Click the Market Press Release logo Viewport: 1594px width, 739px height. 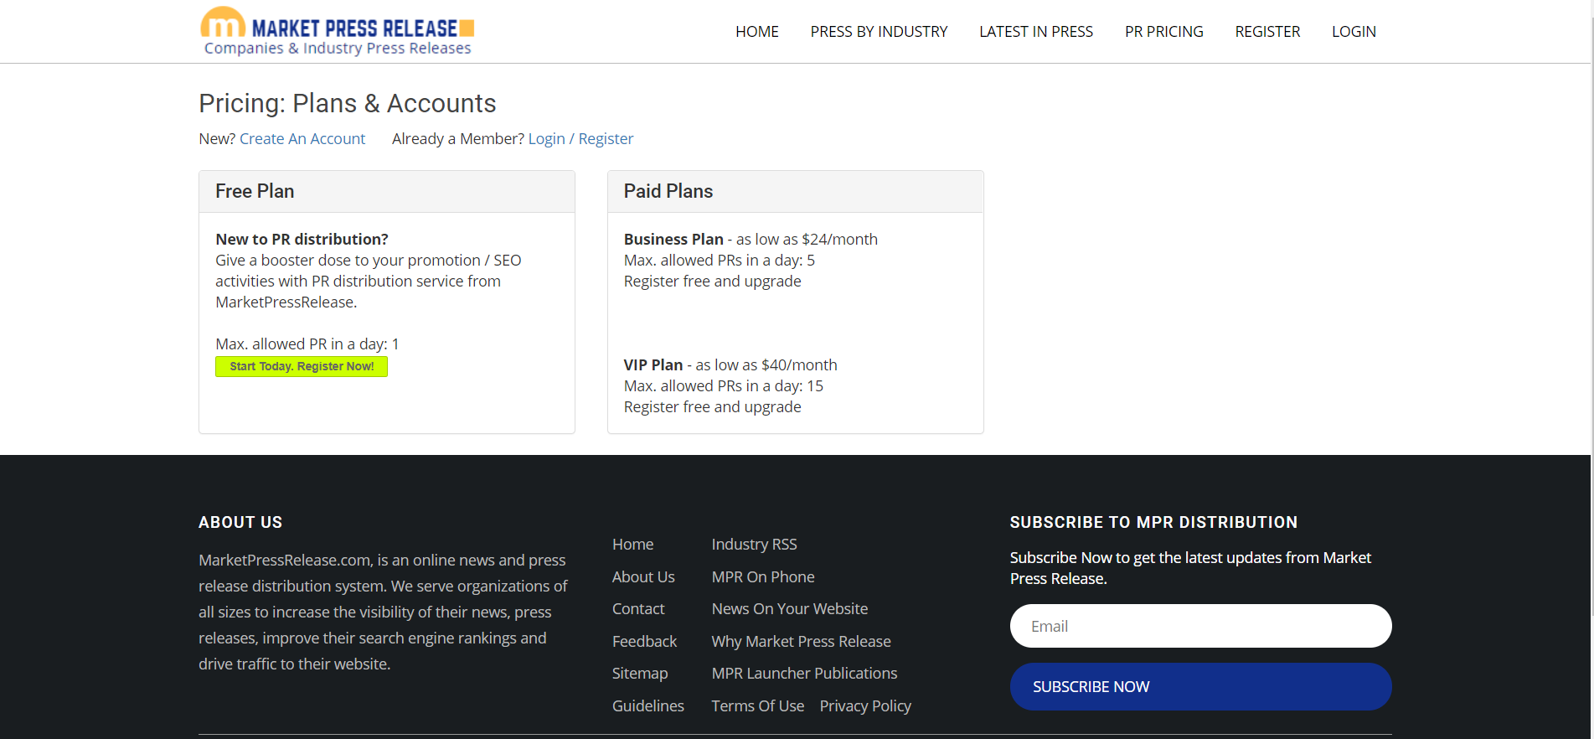pos(338,32)
